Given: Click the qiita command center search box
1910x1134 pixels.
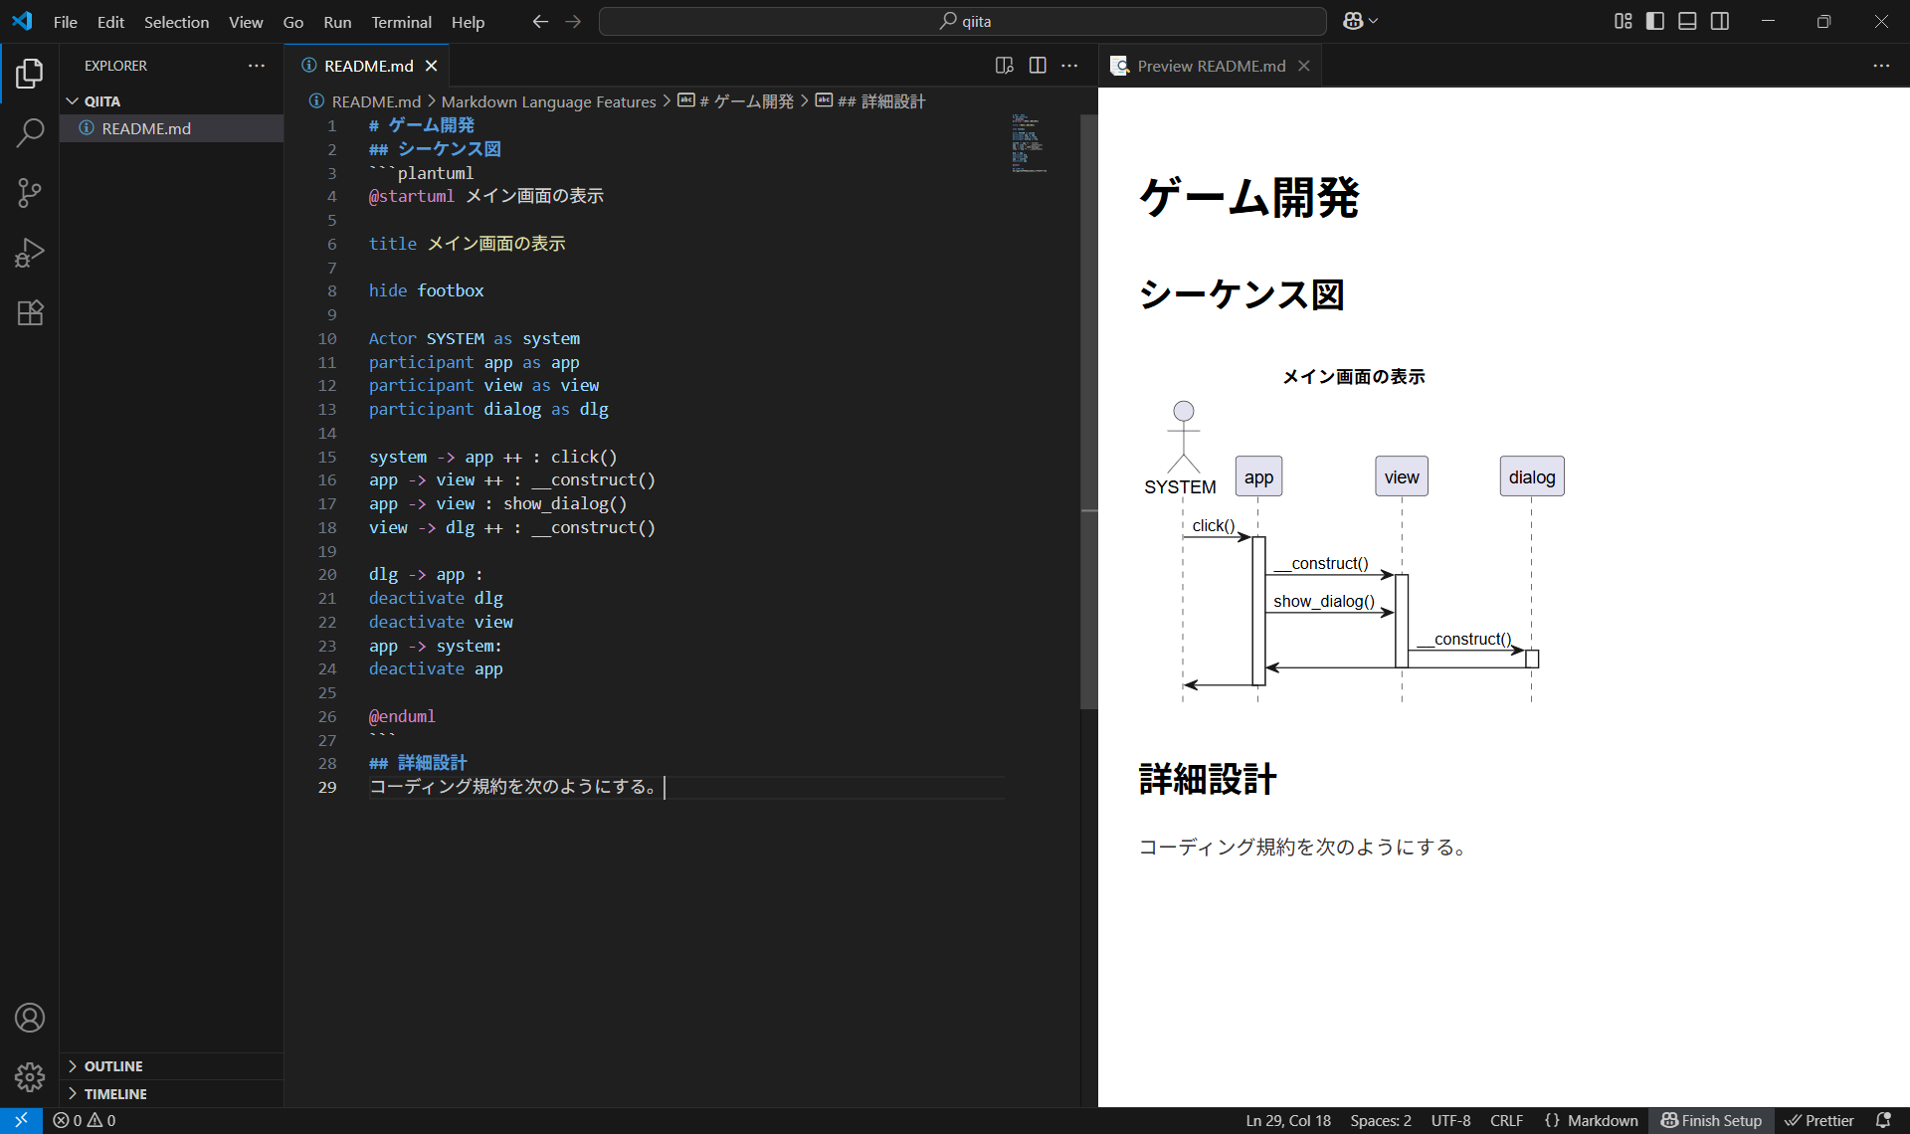Looking at the screenshot, I should tap(962, 21).
